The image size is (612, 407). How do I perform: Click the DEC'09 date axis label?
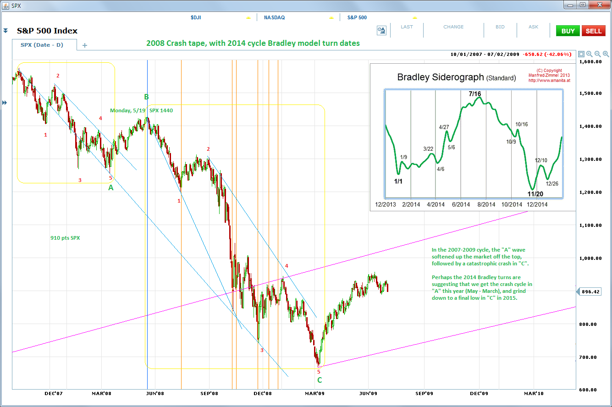[x=479, y=393]
